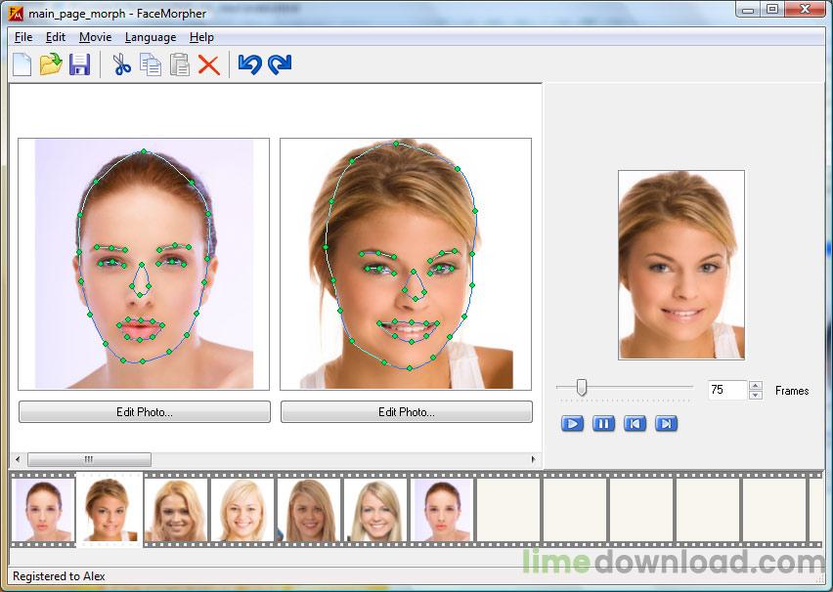Click the Copy toolbar icon
The height and width of the screenshot is (592, 833).
click(x=151, y=65)
